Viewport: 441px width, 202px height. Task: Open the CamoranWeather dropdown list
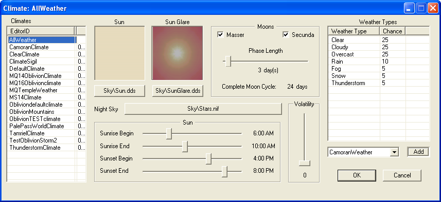point(395,152)
